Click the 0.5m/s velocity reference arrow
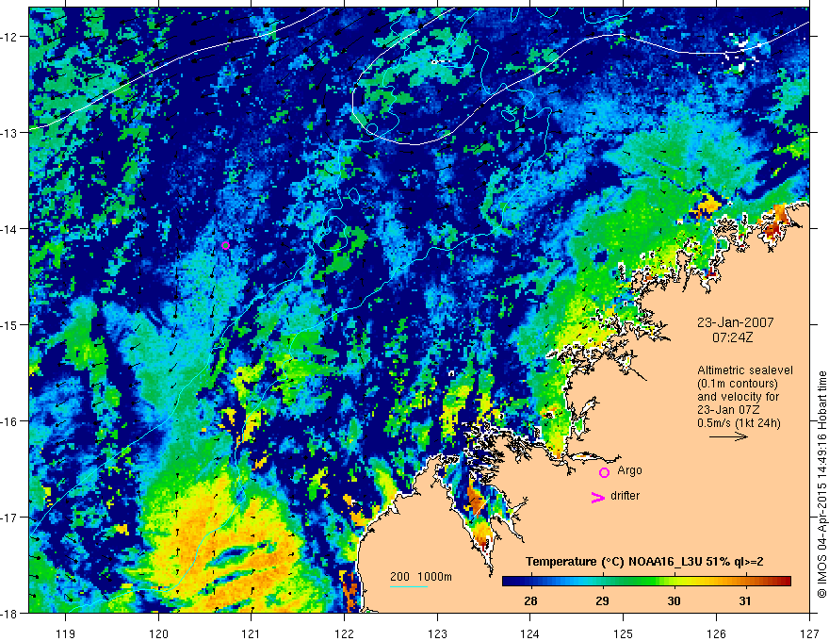Image resolution: width=829 pixels, height=641 pixels. click(x=728, y=436)
